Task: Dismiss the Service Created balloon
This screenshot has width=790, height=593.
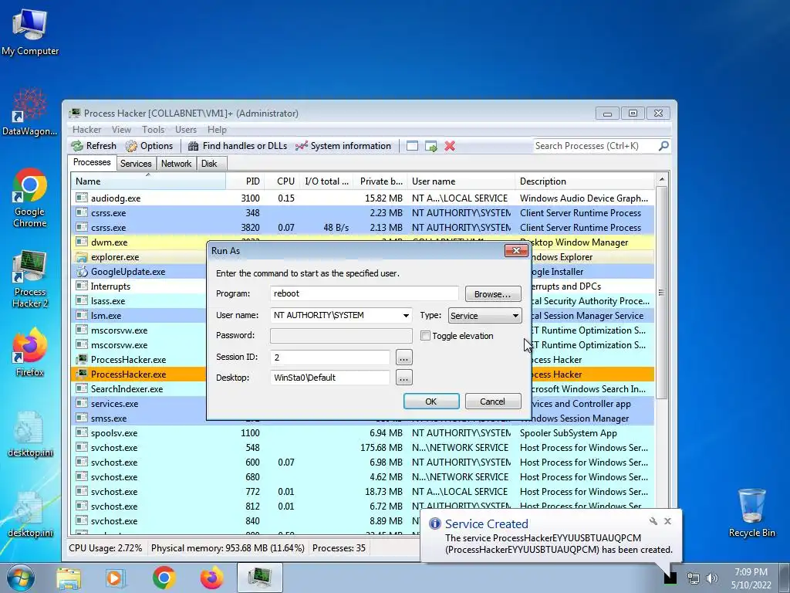Action: (667, 521)
